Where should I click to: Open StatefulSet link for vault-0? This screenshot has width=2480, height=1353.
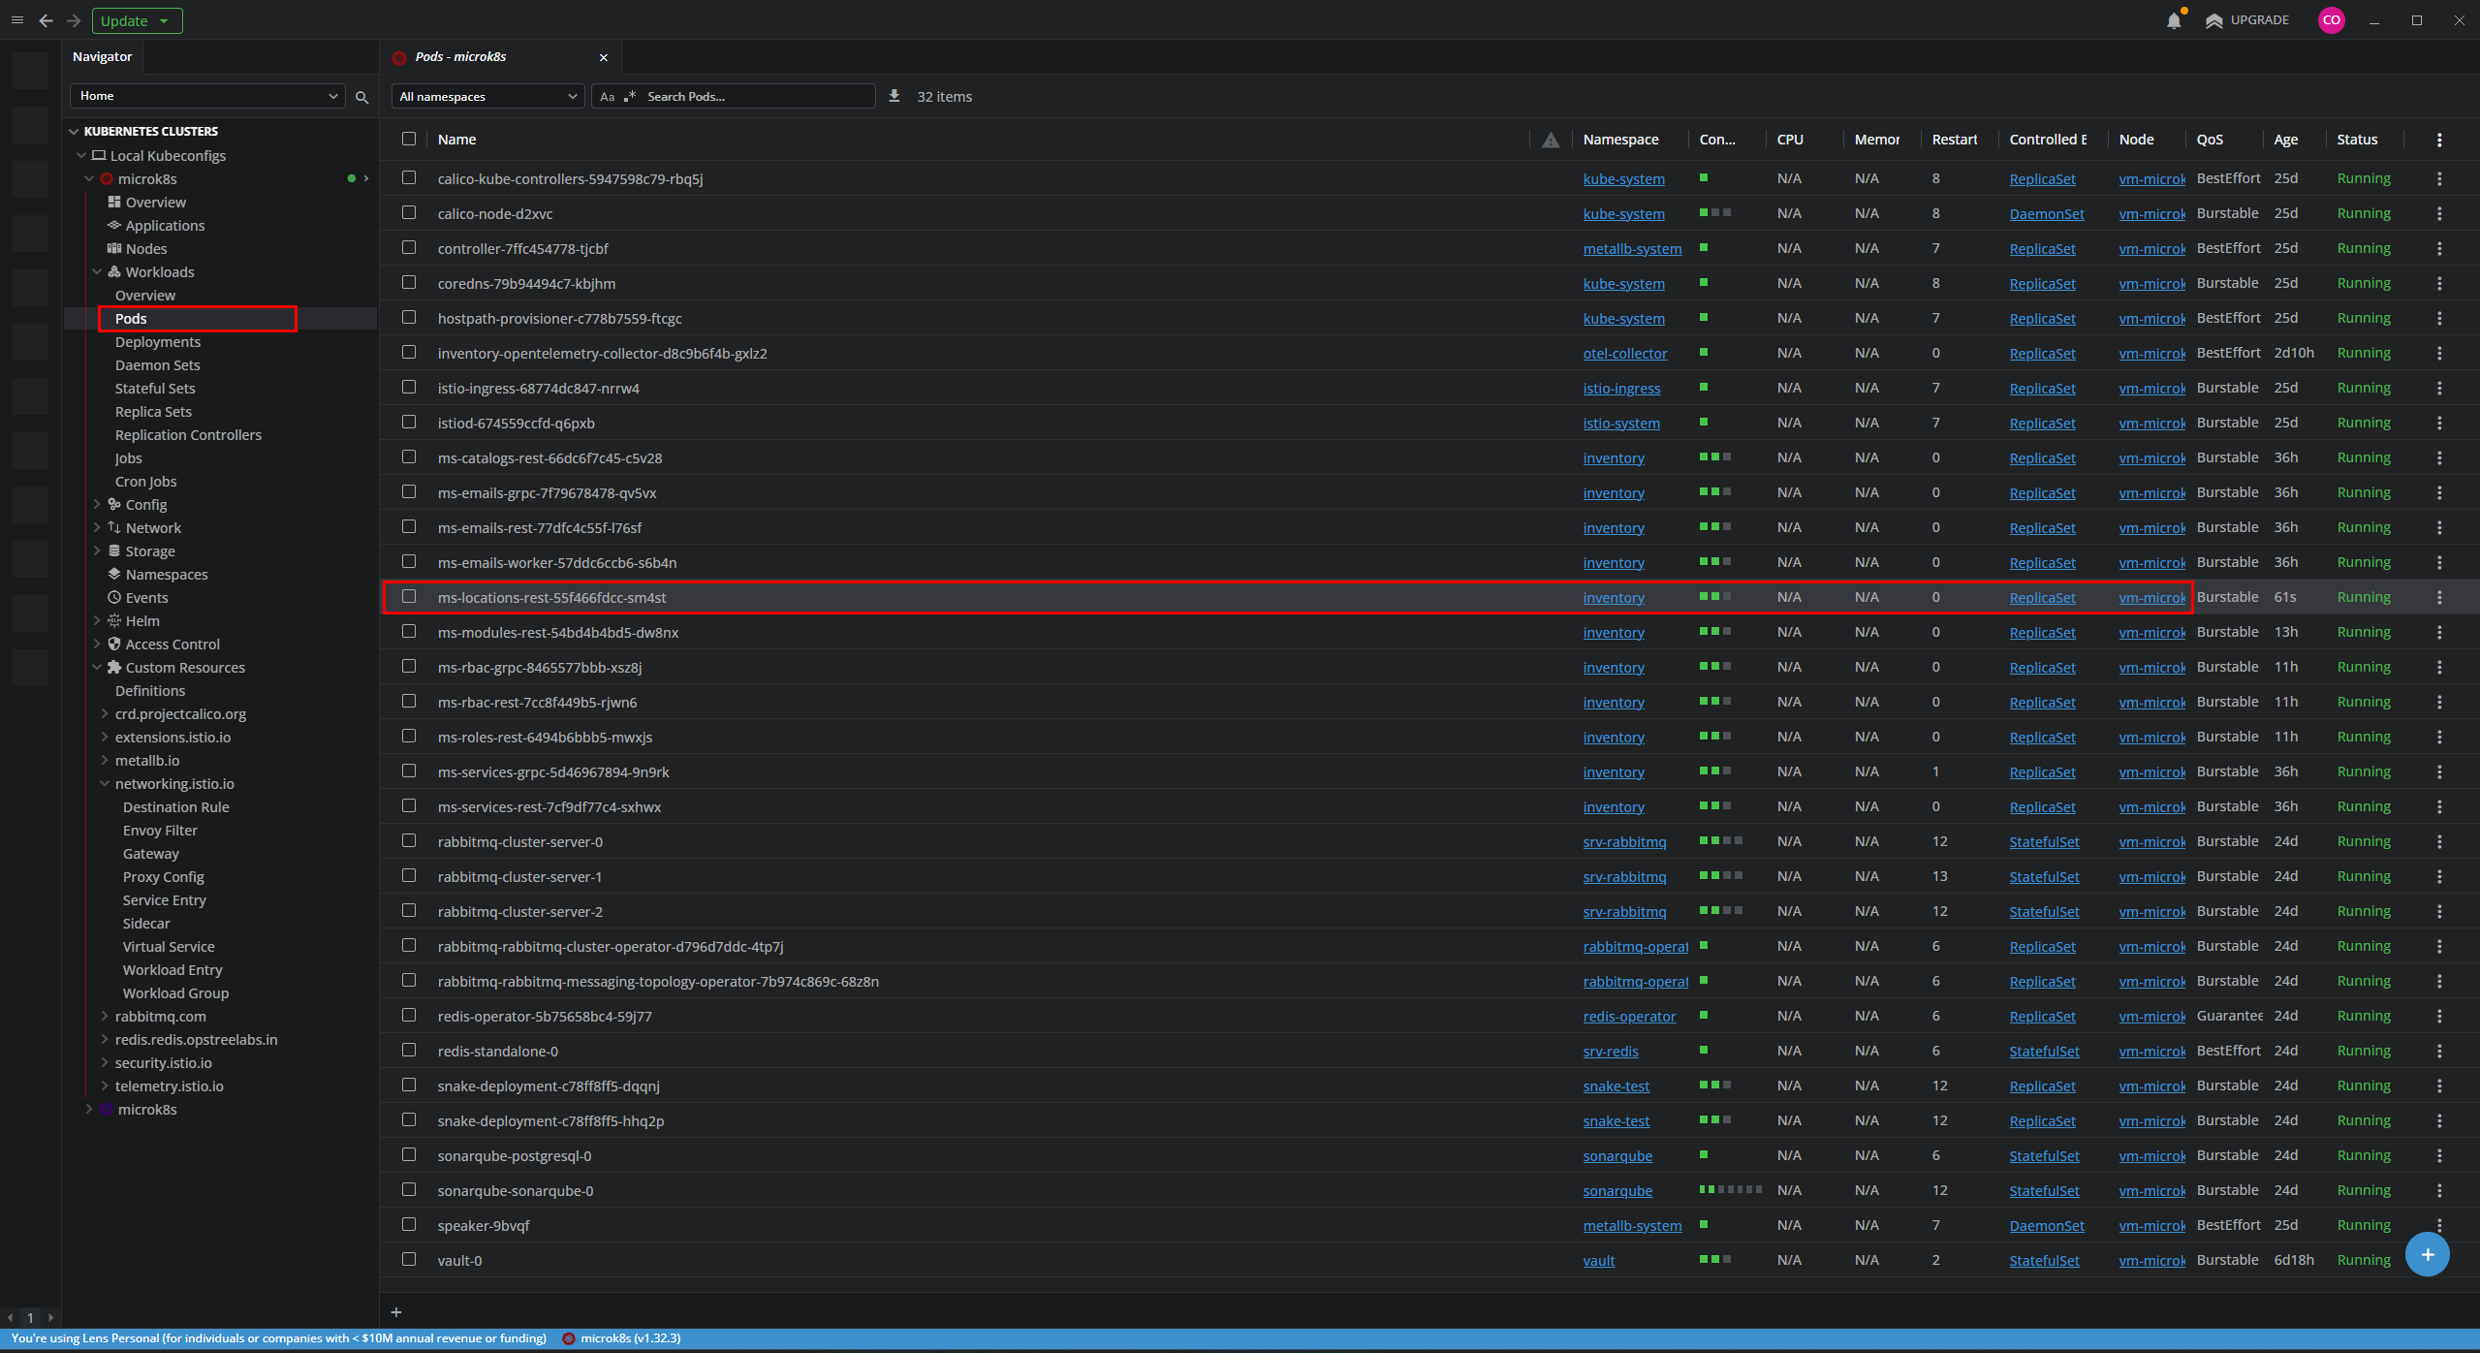(2044, 1261)
